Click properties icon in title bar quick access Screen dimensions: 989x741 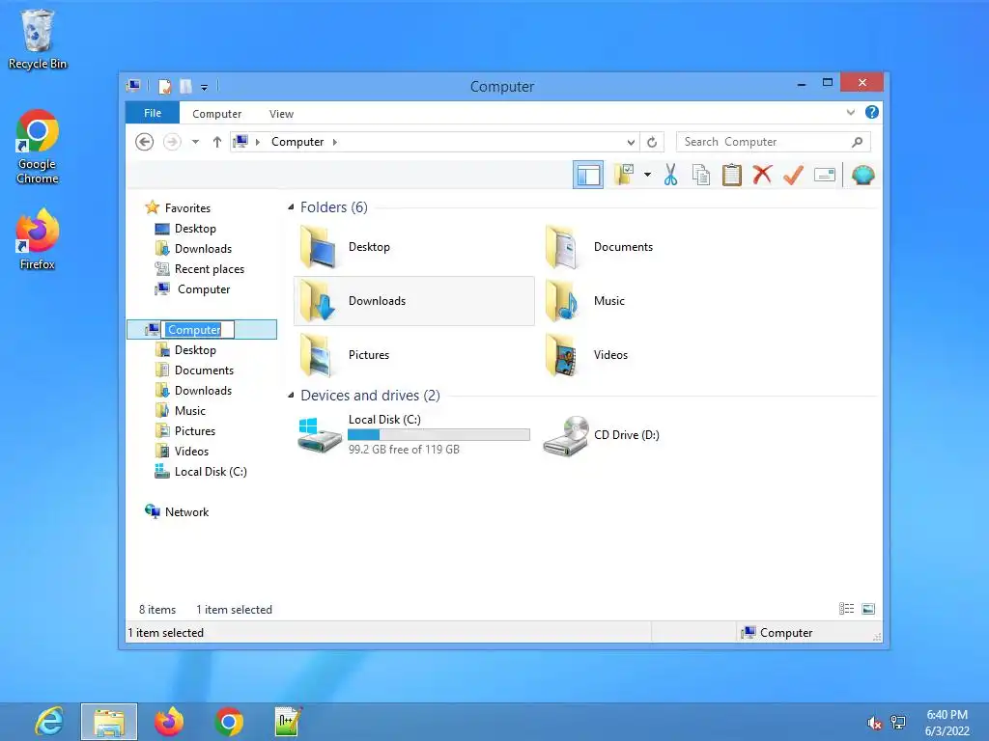164,86
